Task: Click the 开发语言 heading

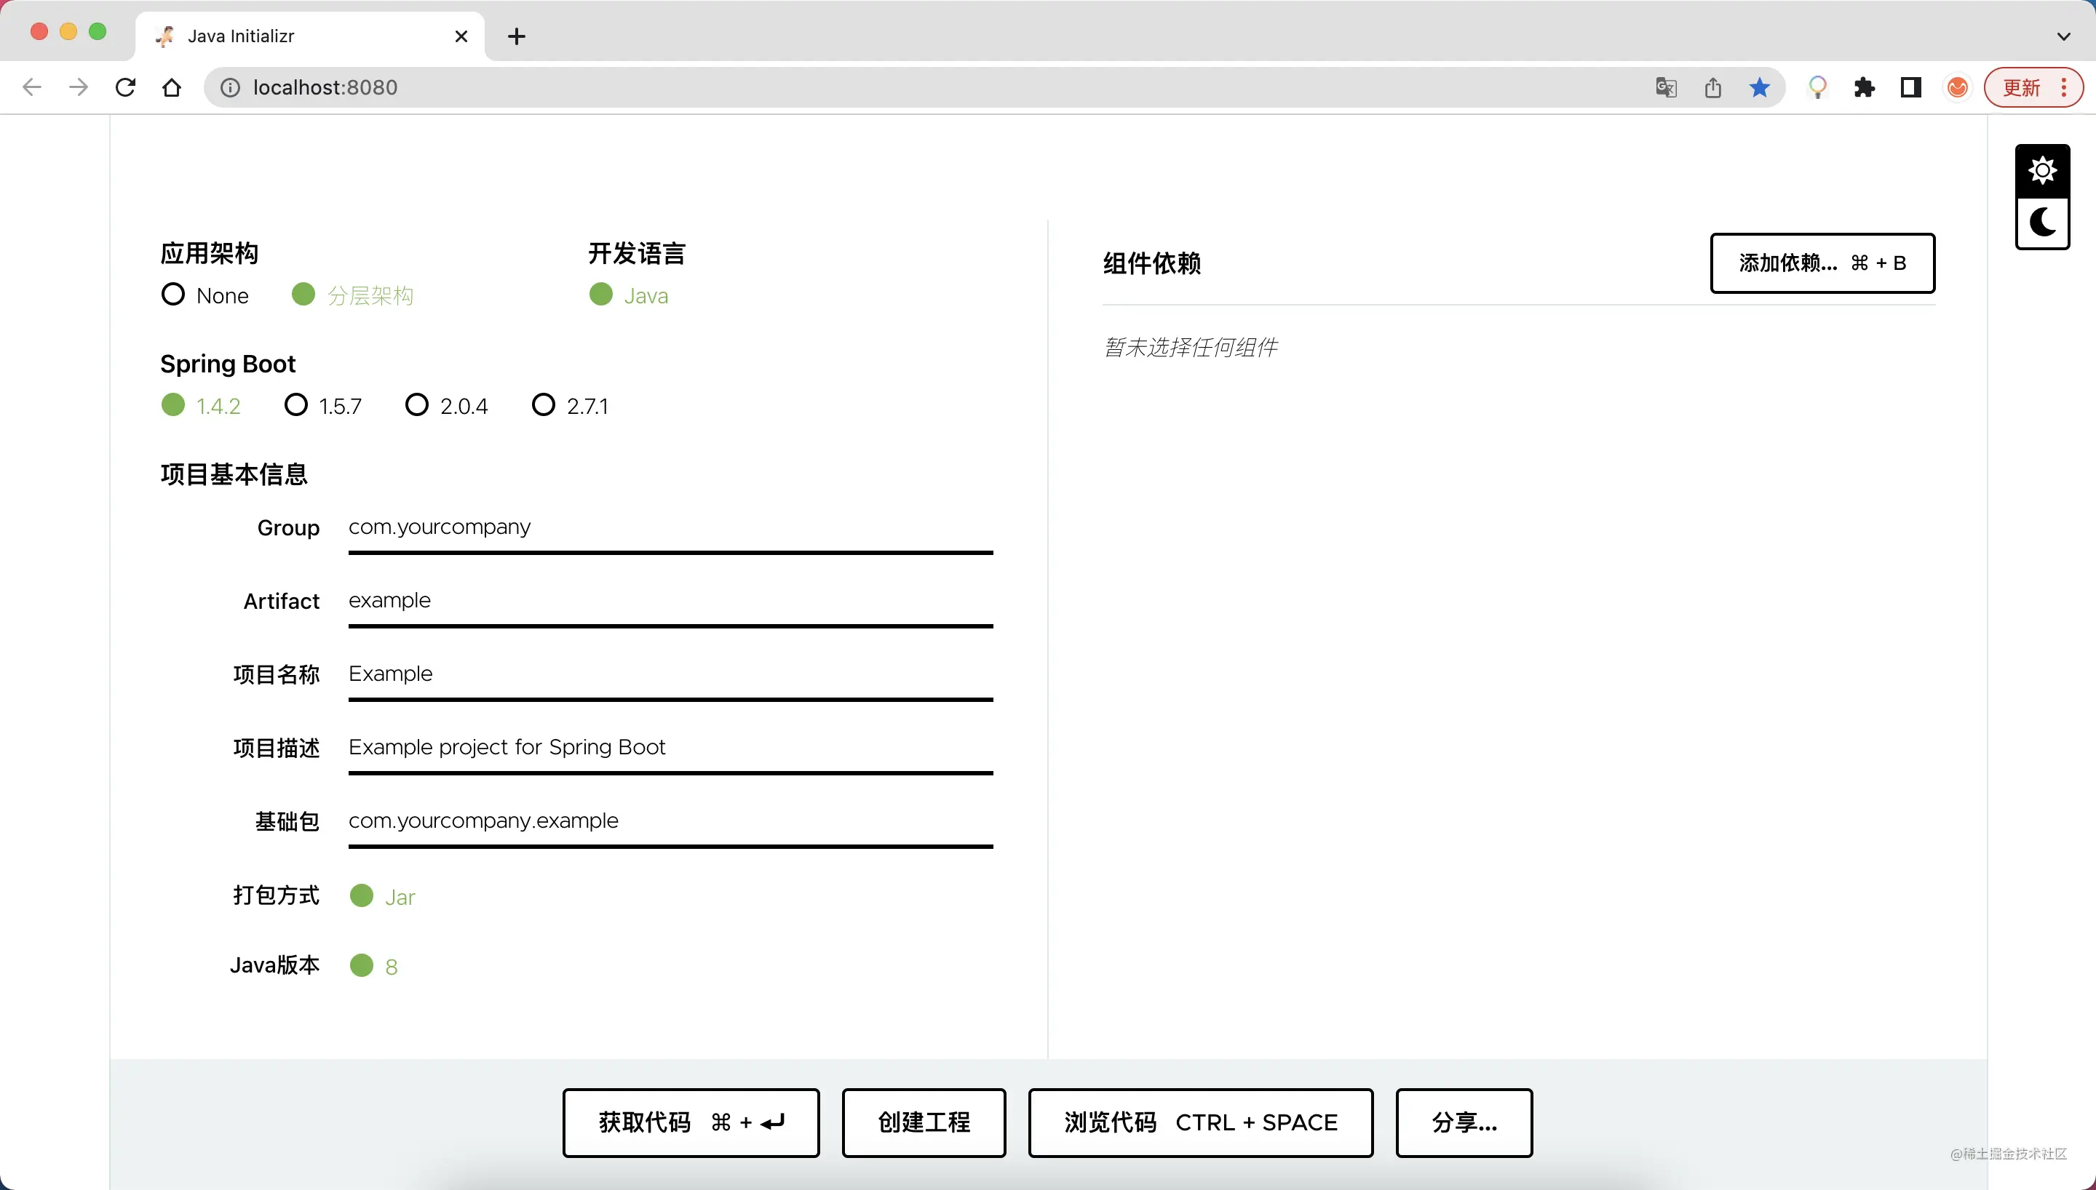Action: click(637, 253)
